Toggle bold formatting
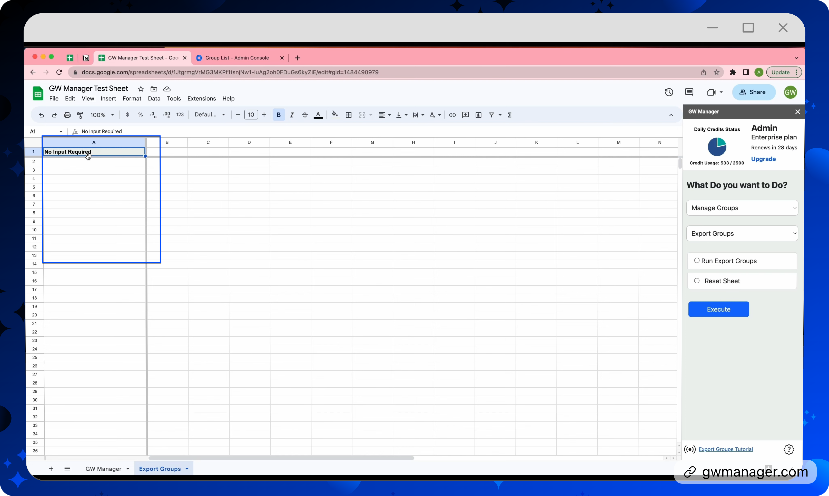Screen dimensions: 829x496 click(x=279, y=115)
